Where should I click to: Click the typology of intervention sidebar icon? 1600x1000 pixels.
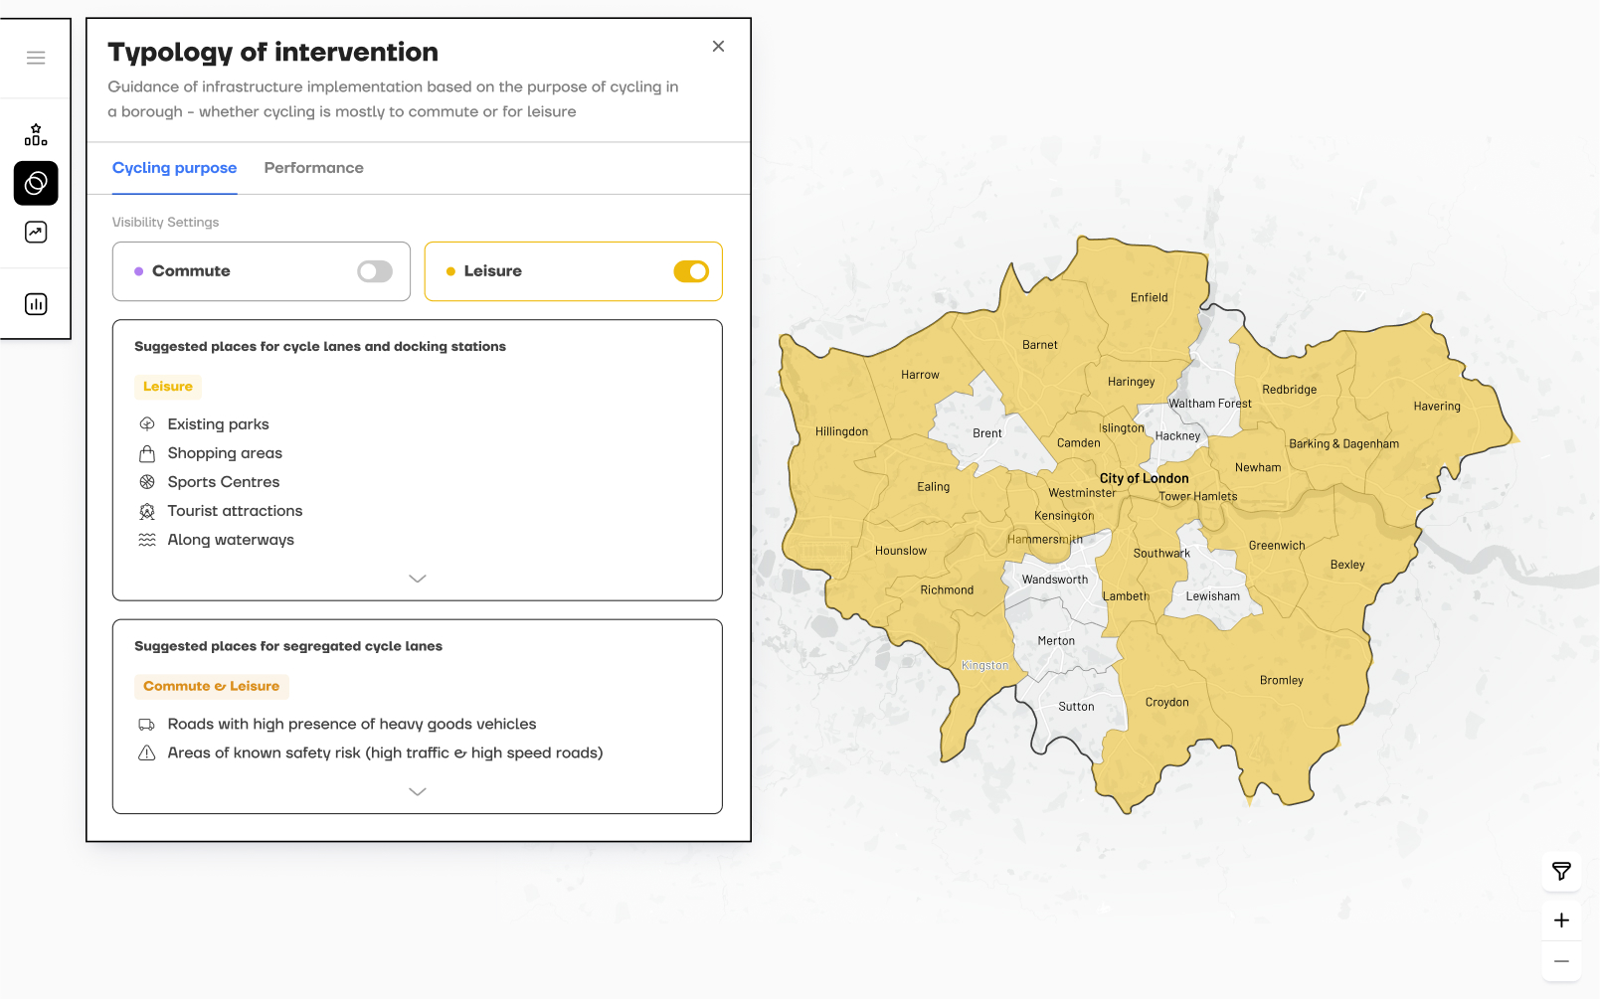[x=36, y=183]
